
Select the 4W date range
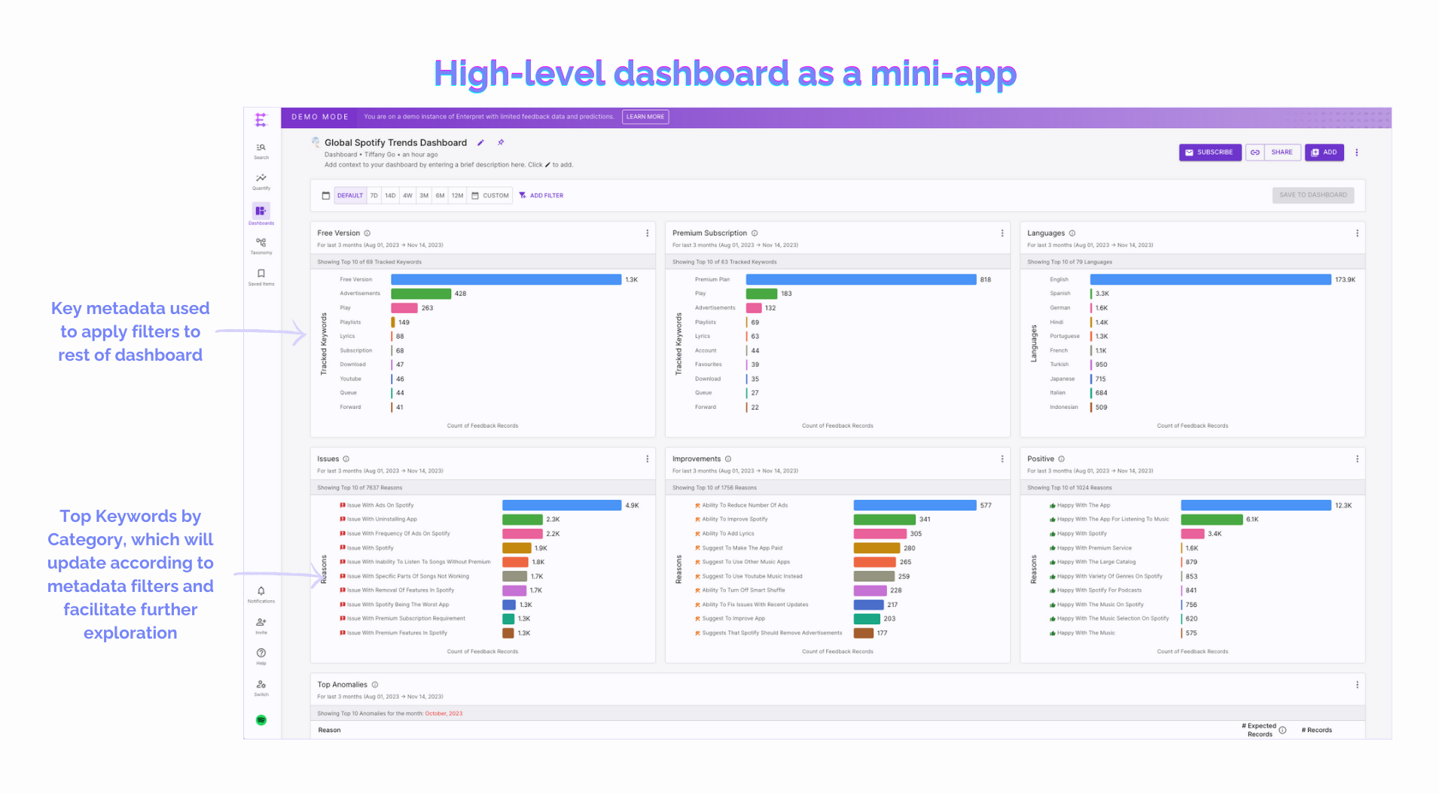(407, 196)
